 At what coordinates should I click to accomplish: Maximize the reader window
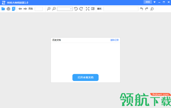click(x=164, y=2)
